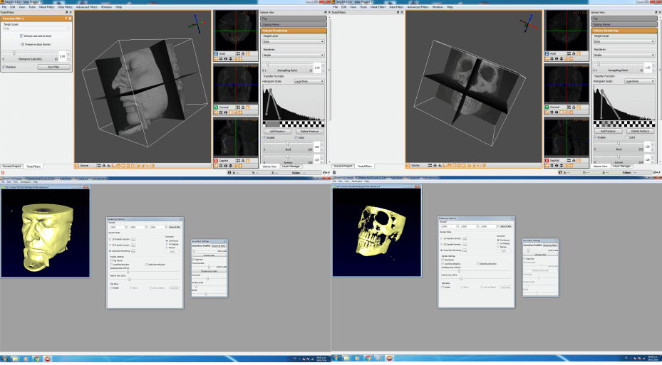Close the Gaussian Blur filter panel

pyautogui.click(x=70, y=18)
